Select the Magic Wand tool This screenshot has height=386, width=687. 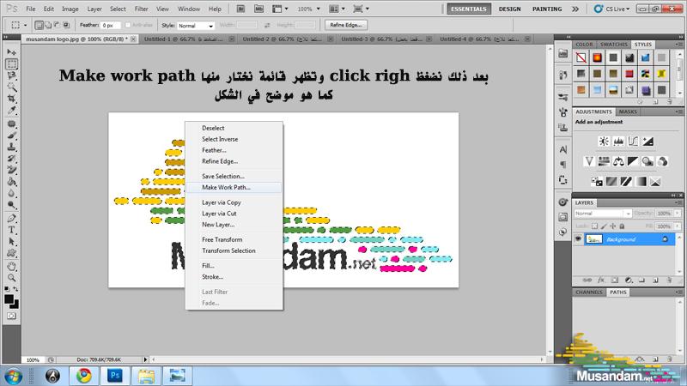point(11,87)
